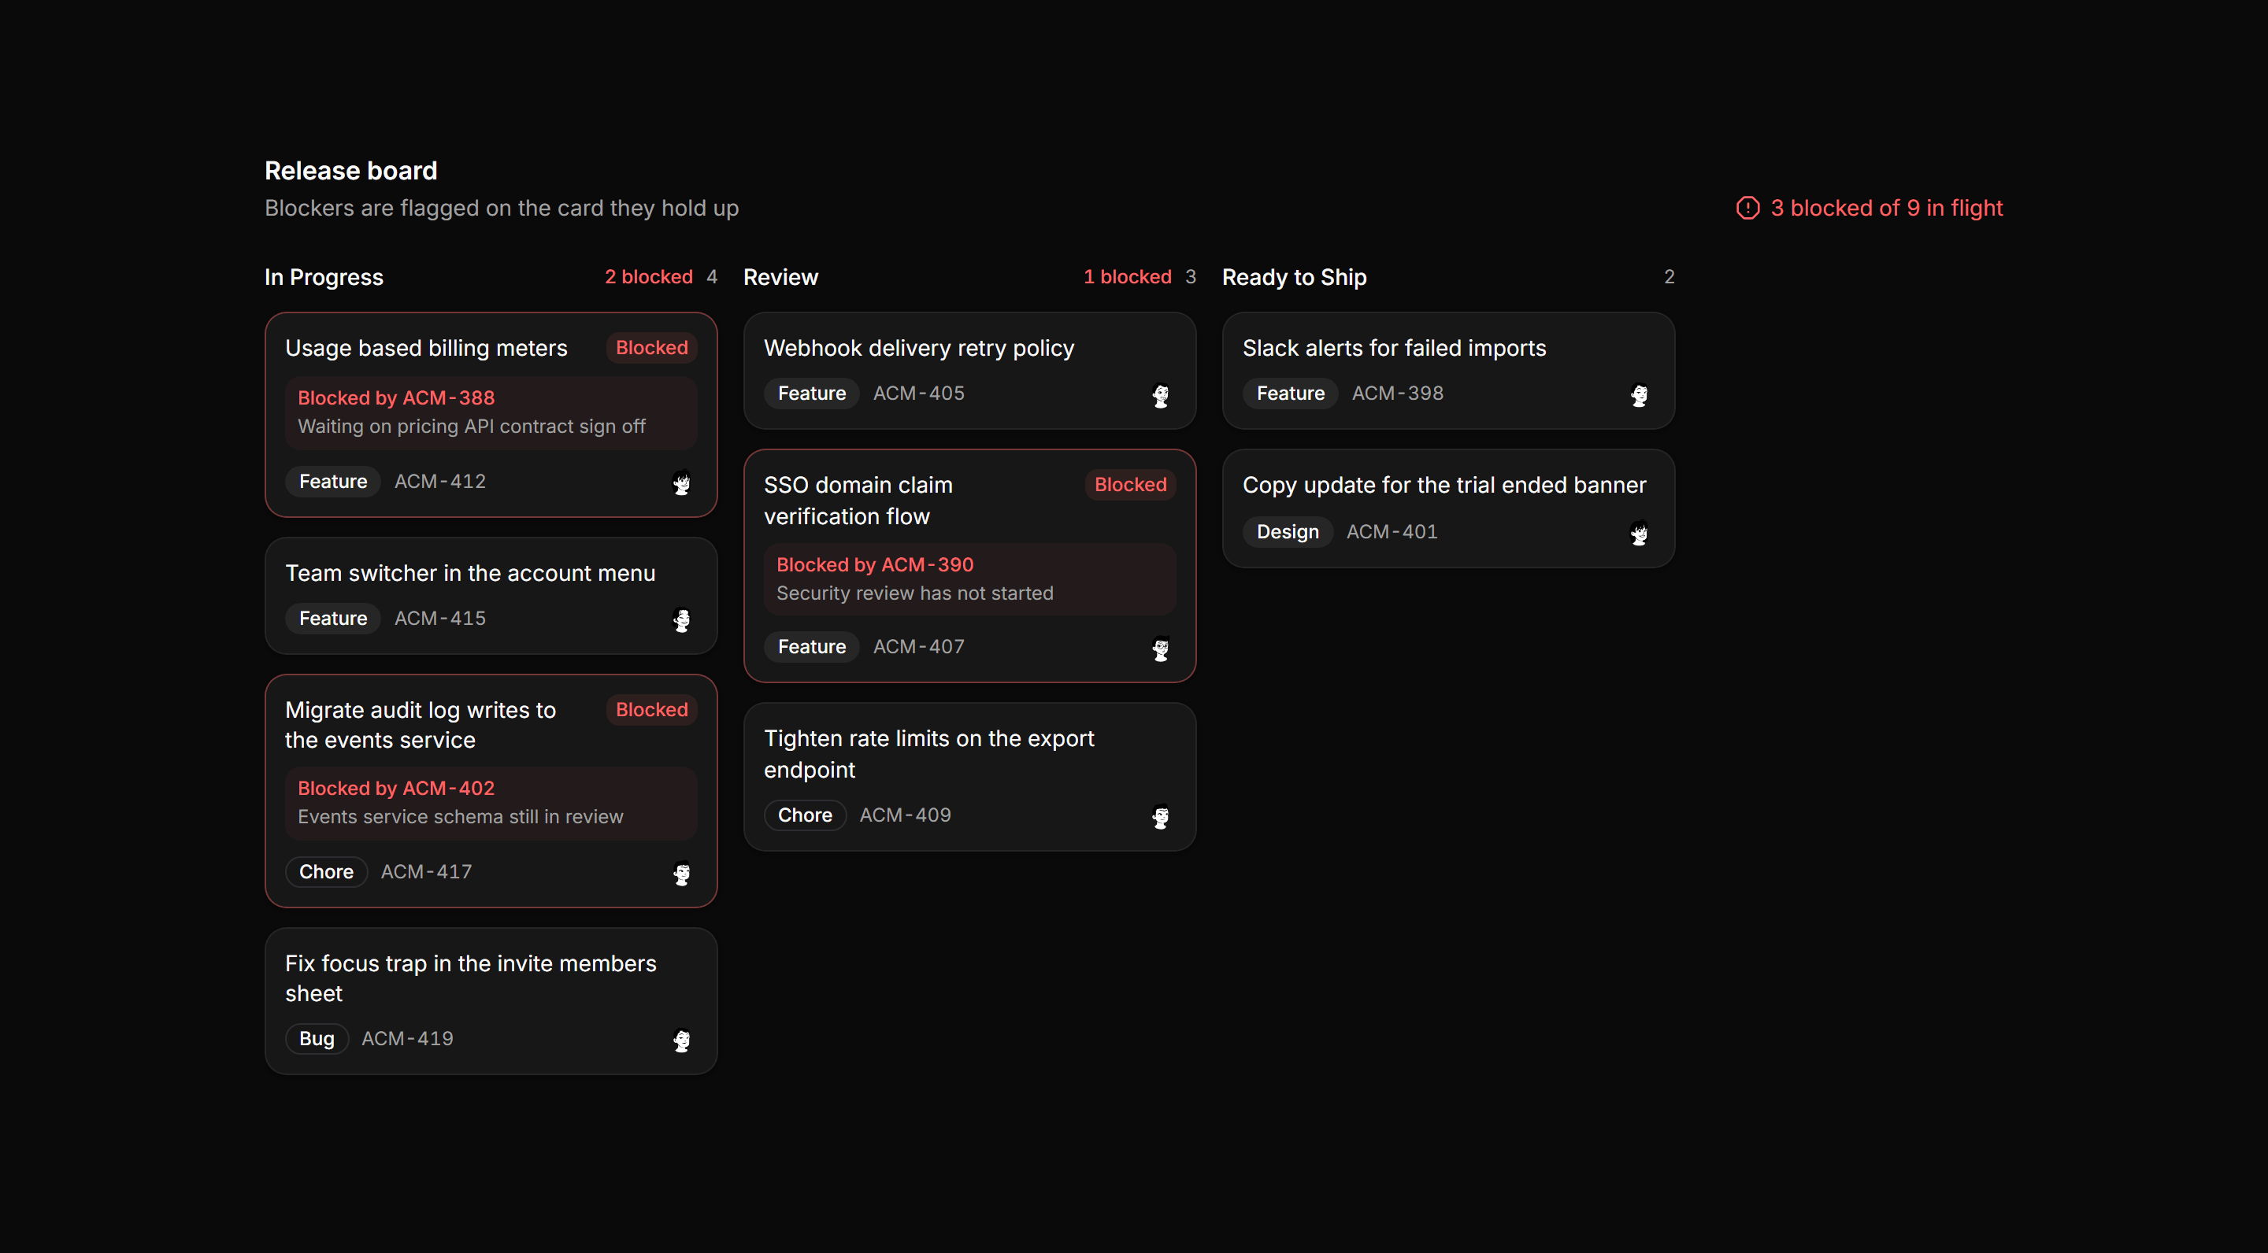This screenshot has width=2268, height=1253.
Task: Click the assignee avatar on card ACM-417
Action: [x=681, y=873]
